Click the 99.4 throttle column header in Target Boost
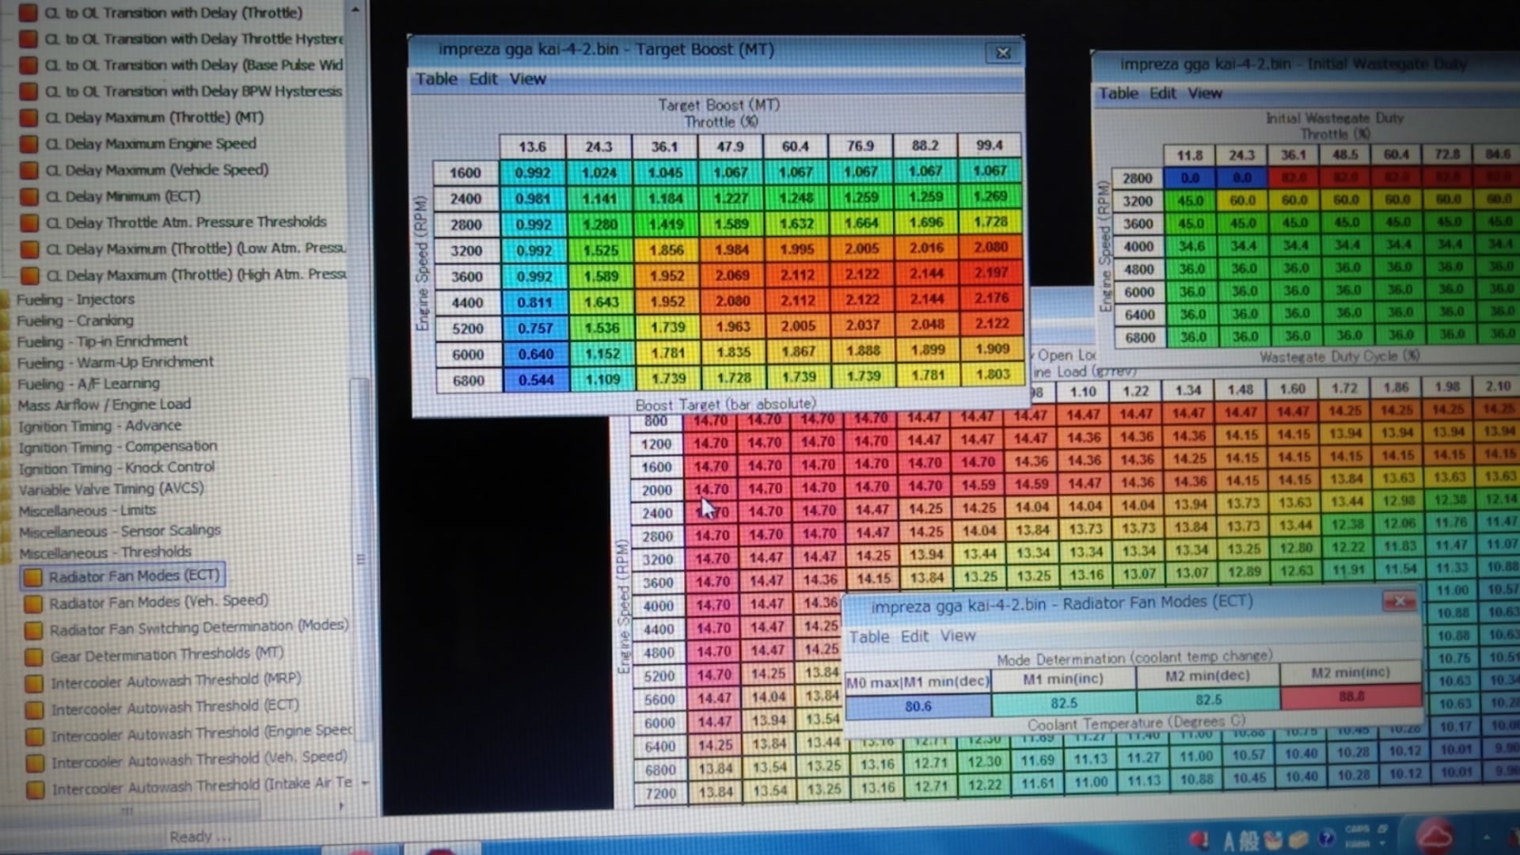1520x855 pixels. 989,146
